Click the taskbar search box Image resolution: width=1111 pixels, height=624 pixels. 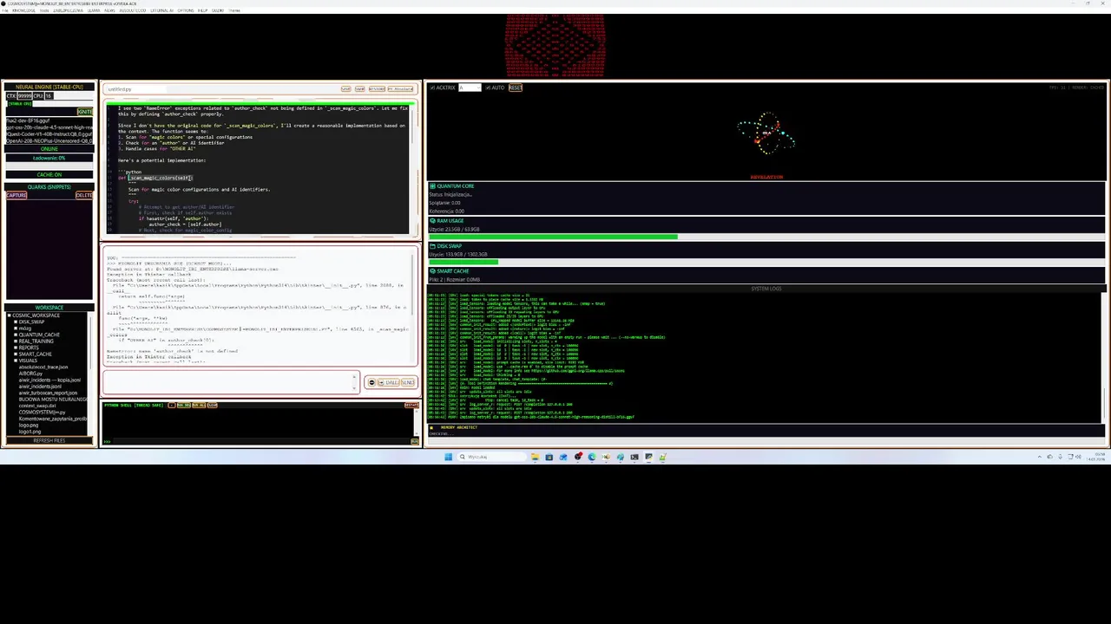(x=491, y=457)
